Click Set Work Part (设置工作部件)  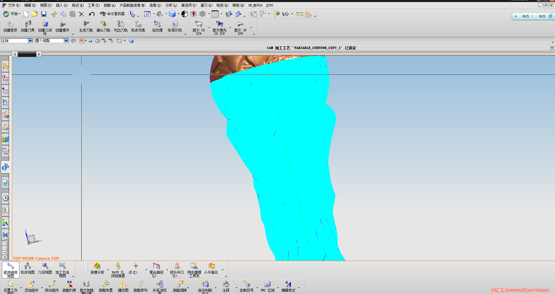point(11,287)
